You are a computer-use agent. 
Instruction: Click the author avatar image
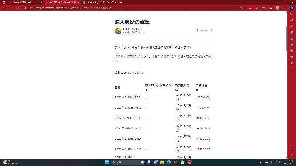point(118,31)
